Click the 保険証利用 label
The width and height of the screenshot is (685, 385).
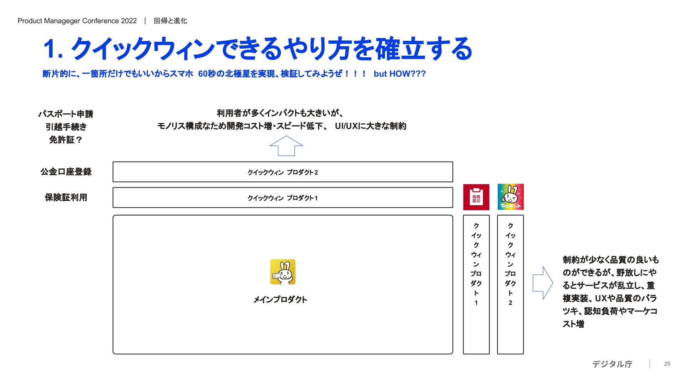pyautogui.click(x=66, y=197)
